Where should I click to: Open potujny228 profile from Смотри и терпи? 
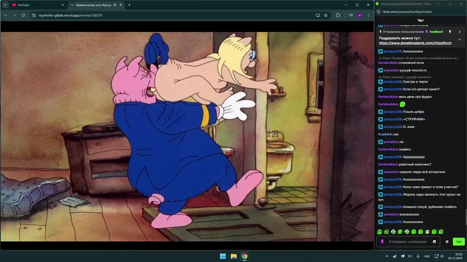click(x=392, y=82)
